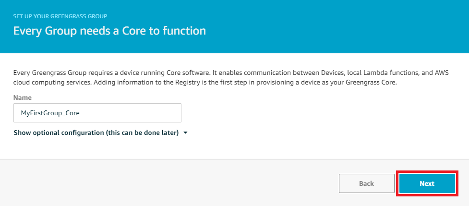The width and height of the screenshot is (469, 206).
Task: Click the Next button
Action: click(x=427, y=183)
